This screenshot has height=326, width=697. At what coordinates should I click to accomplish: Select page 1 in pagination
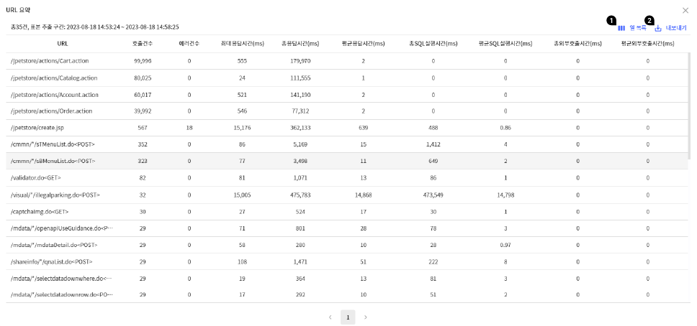[348, 317]
